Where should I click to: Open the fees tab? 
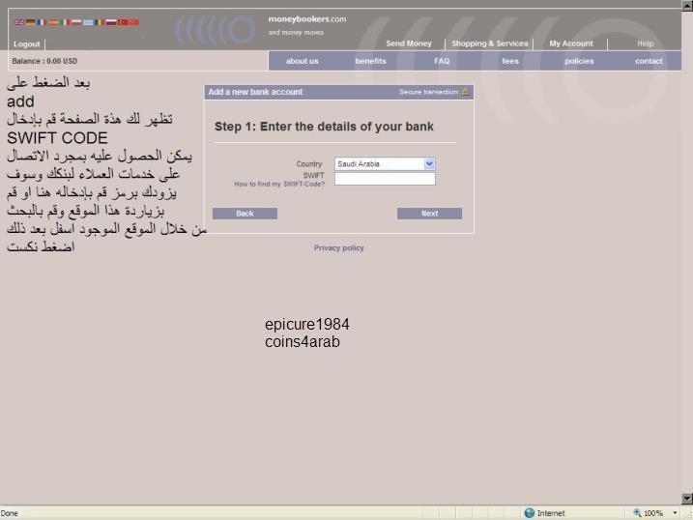[x=510, y=61]
